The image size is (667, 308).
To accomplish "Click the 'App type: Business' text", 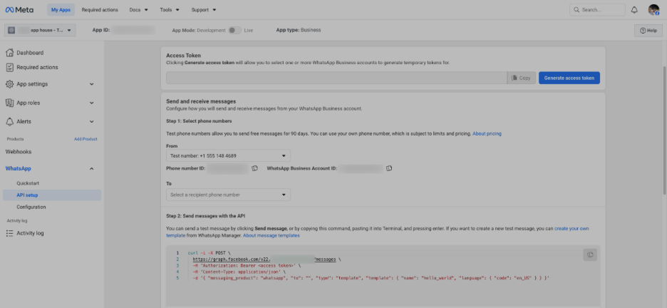I will point(299,30).
